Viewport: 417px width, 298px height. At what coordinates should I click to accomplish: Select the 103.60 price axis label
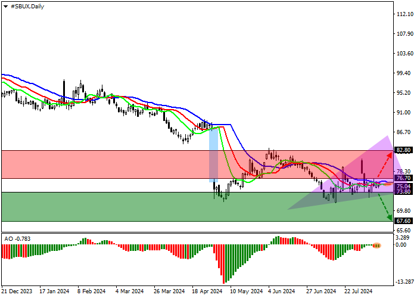coord(405,54)
